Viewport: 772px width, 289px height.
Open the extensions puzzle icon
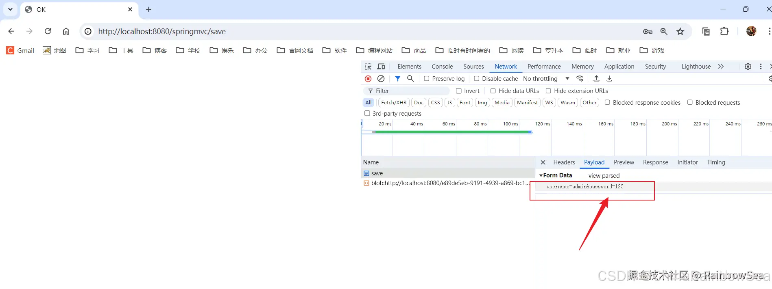tap(724, 31)
